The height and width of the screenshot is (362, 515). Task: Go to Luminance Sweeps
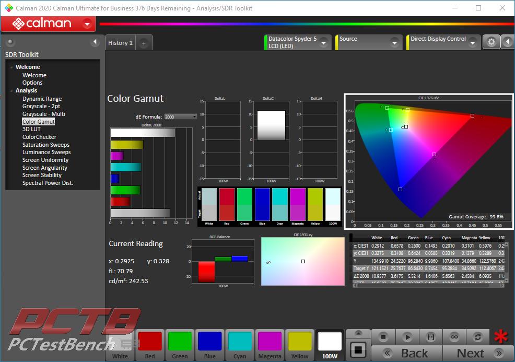coord(46,153)
